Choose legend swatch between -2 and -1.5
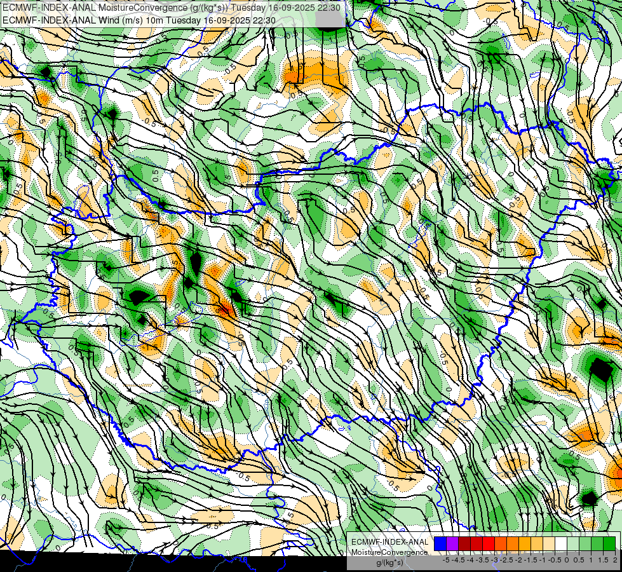This screenshot has width=622, height=572. [525, 544]
